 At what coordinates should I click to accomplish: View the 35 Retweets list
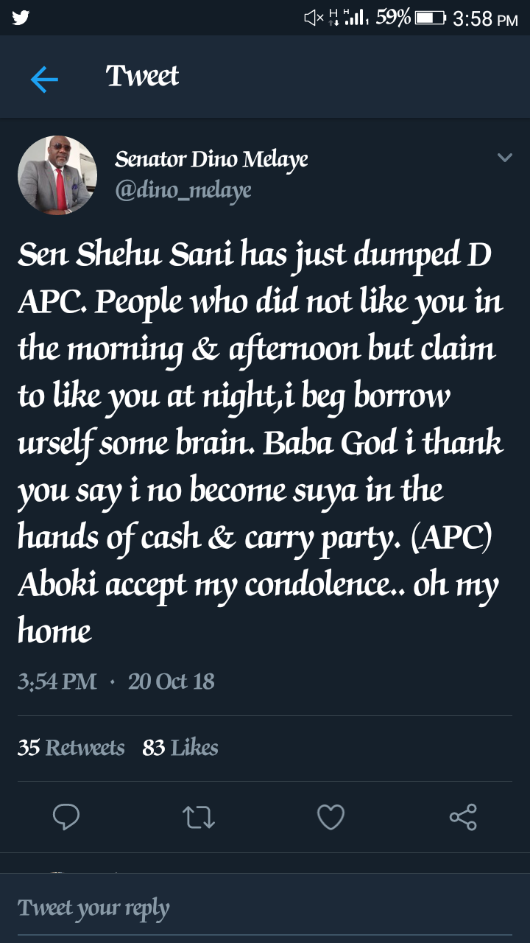[71, 748]
